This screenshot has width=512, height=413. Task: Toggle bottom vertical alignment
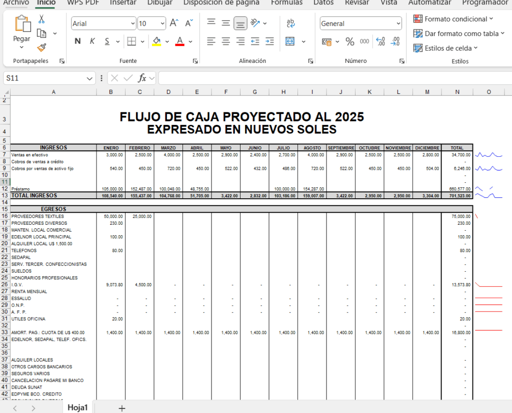(x=240, y=23)
